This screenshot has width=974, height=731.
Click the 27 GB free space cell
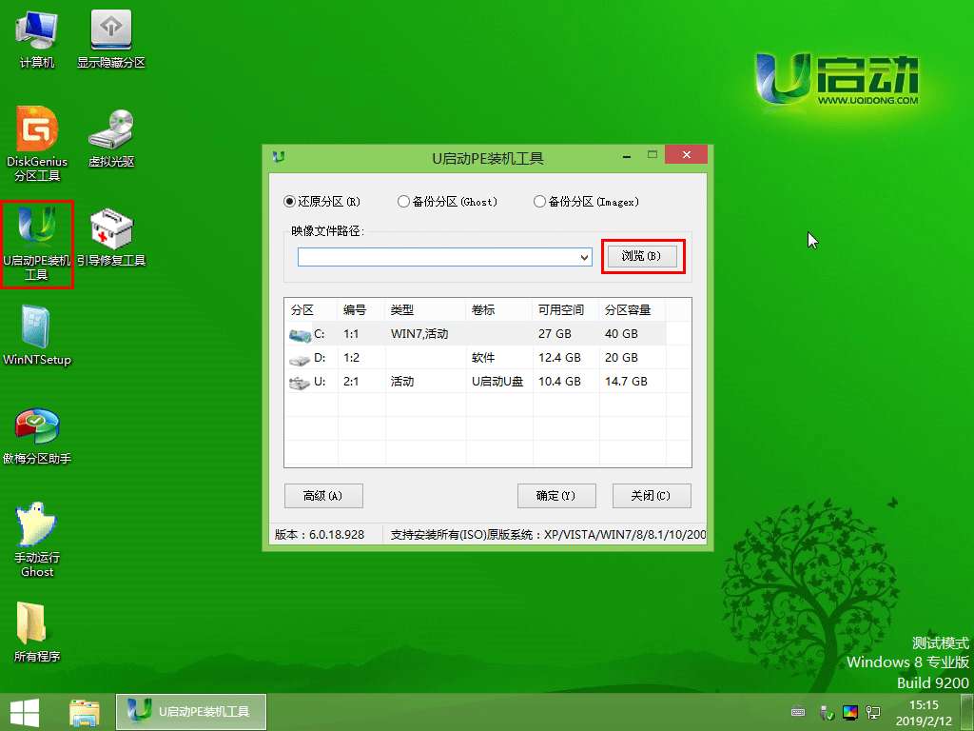click(x=555, y=334)
